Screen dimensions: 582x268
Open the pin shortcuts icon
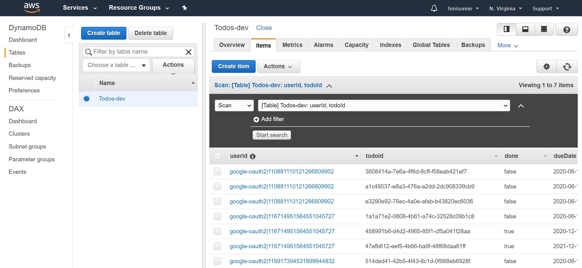coord(184,8)
